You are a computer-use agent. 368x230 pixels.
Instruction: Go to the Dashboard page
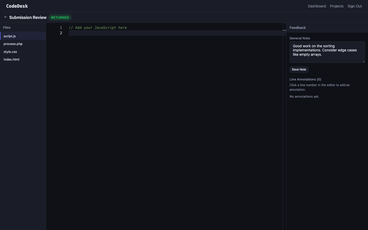coord(317,6)
